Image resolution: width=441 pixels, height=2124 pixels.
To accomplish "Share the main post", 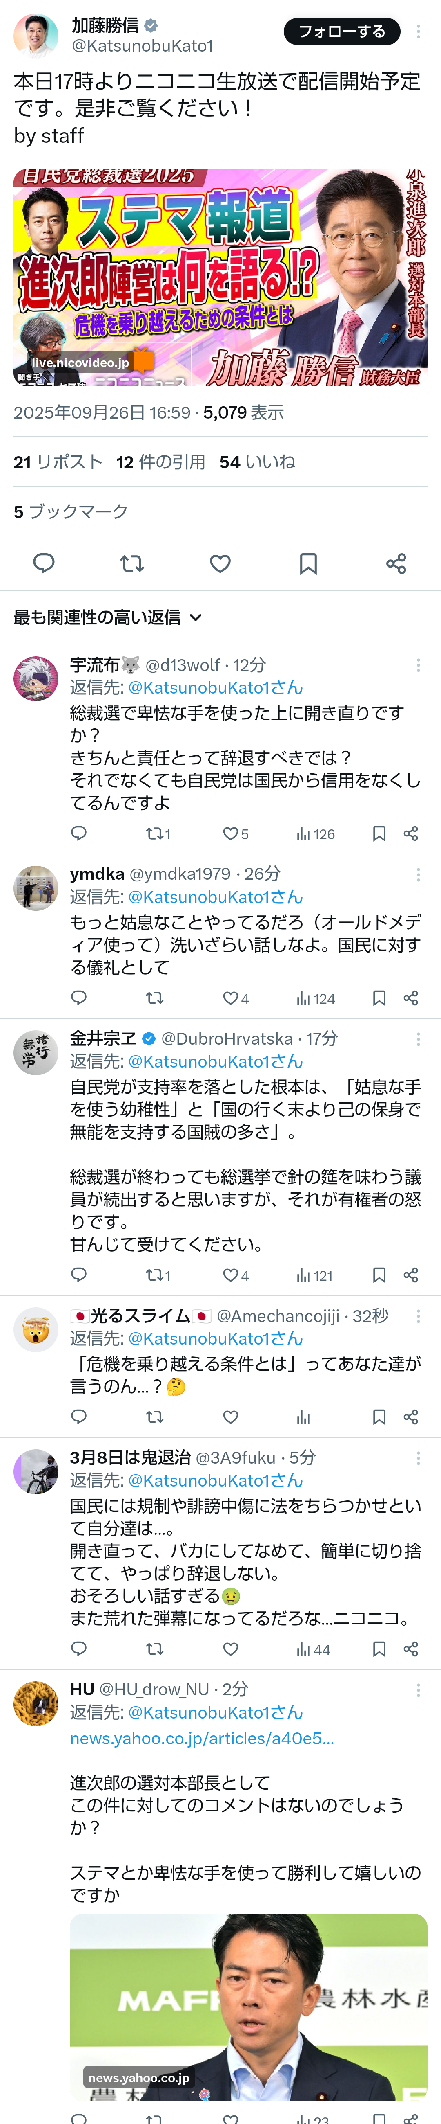I will pos(396,563).
